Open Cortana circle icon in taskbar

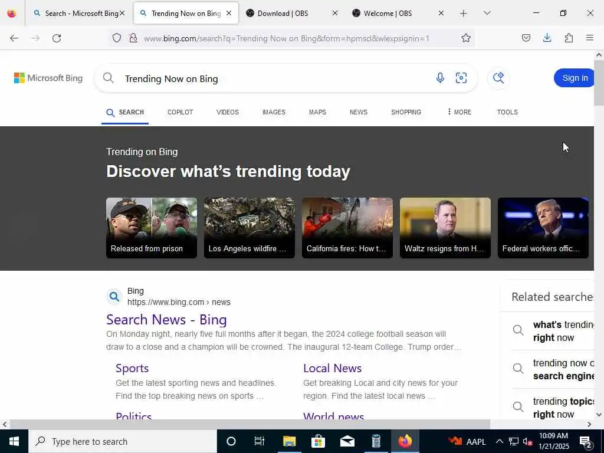pyautogui.click(x=231, y=441)
